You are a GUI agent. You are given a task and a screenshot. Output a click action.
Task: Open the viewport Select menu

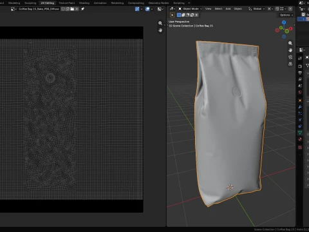(218, 9)
